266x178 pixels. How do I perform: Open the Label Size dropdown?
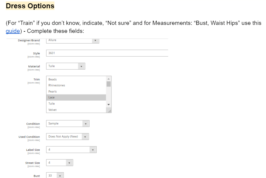click(x=71, y=150)
